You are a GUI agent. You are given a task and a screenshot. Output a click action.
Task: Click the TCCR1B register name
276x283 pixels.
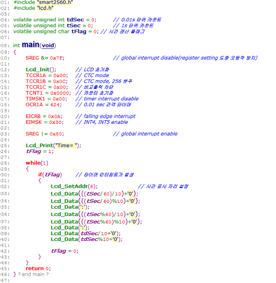pos(35,81)
